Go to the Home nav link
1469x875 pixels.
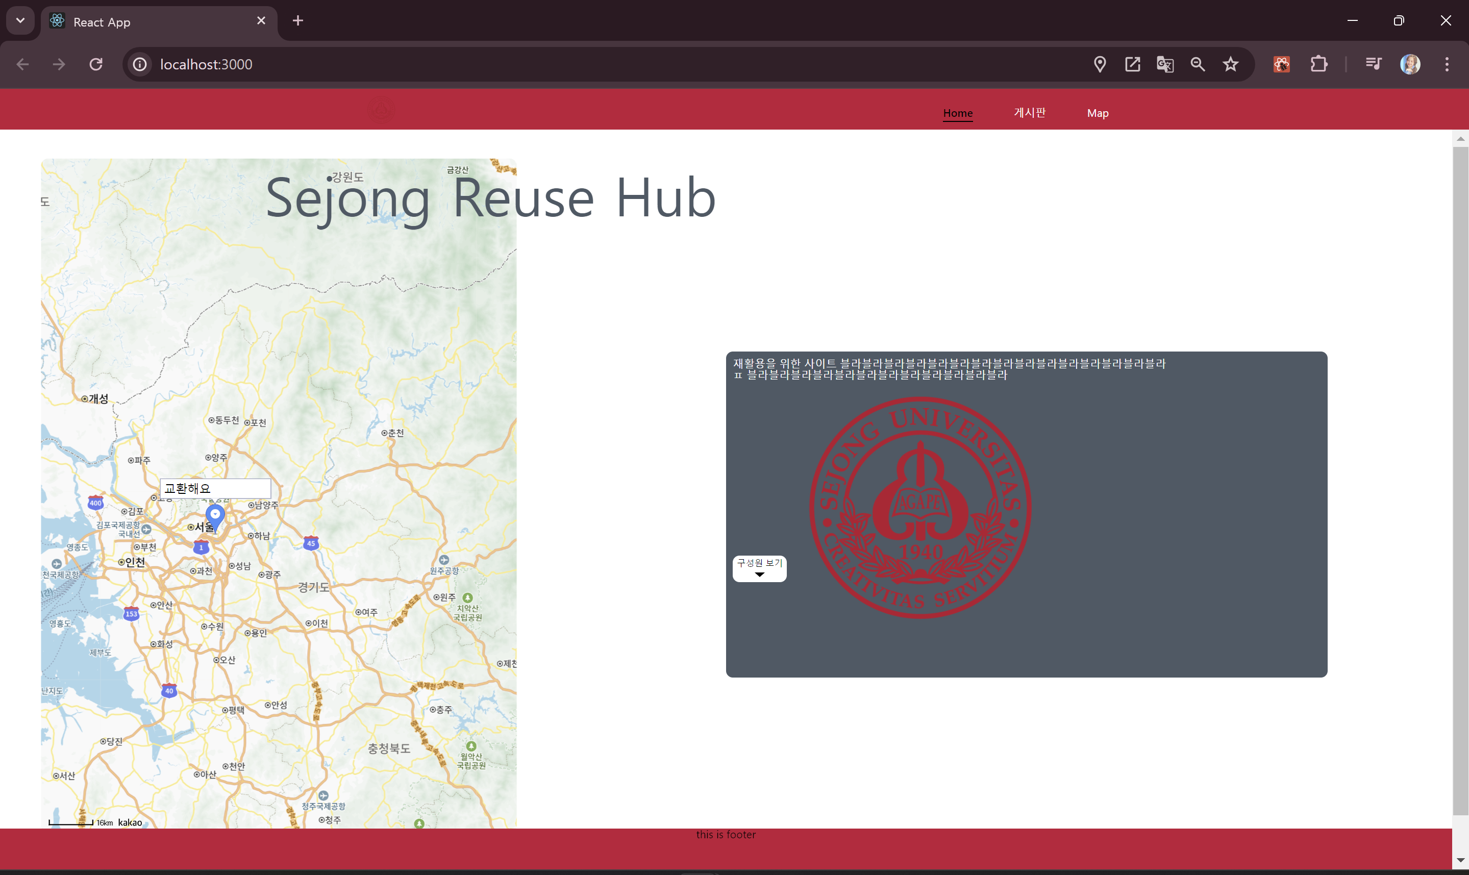pyautogui.click(x=957, y=113)
